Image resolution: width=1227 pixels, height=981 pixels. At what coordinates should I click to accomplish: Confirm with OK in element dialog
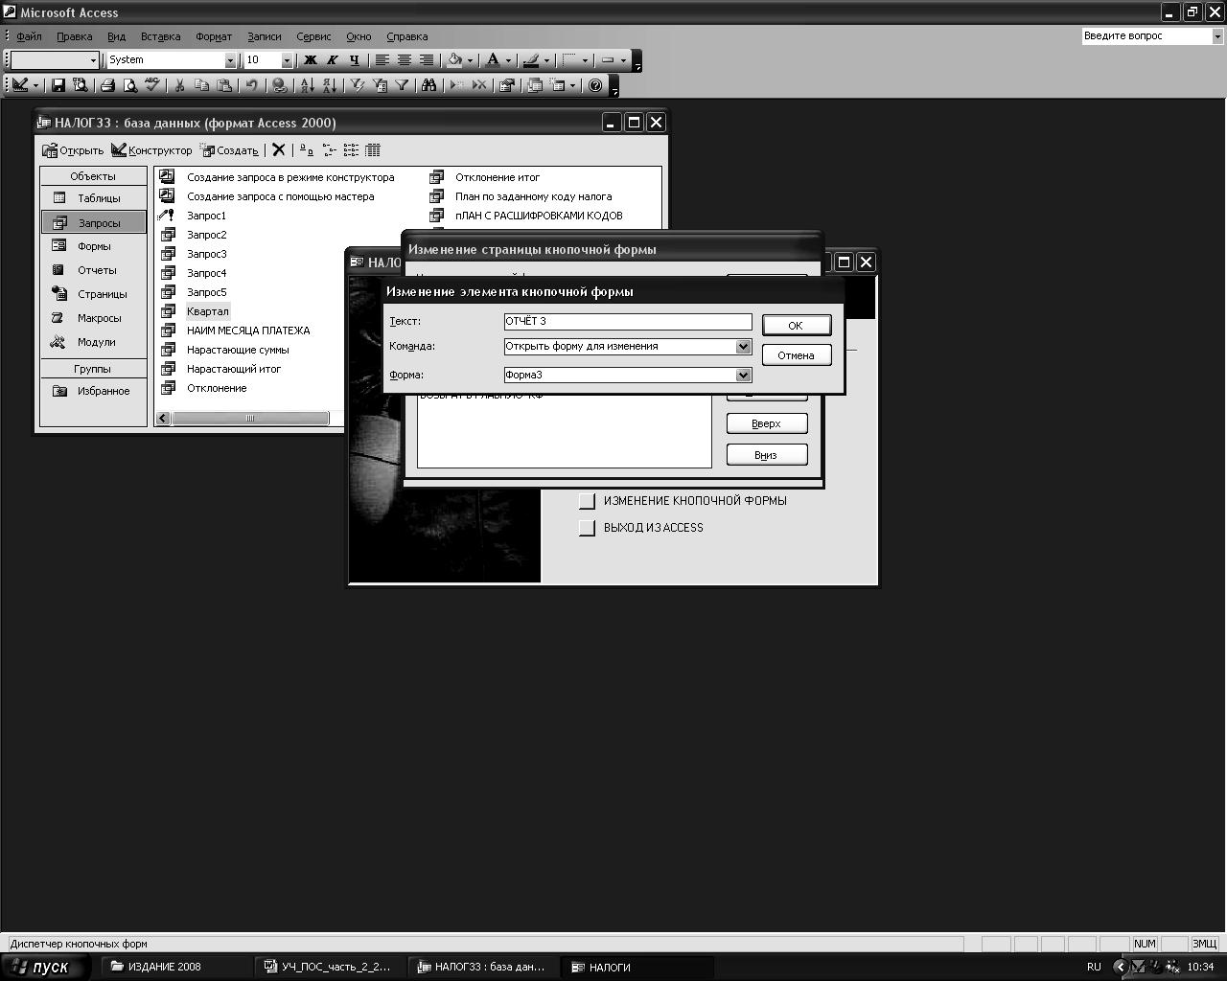pyautogui.click(x=796, y=326)
